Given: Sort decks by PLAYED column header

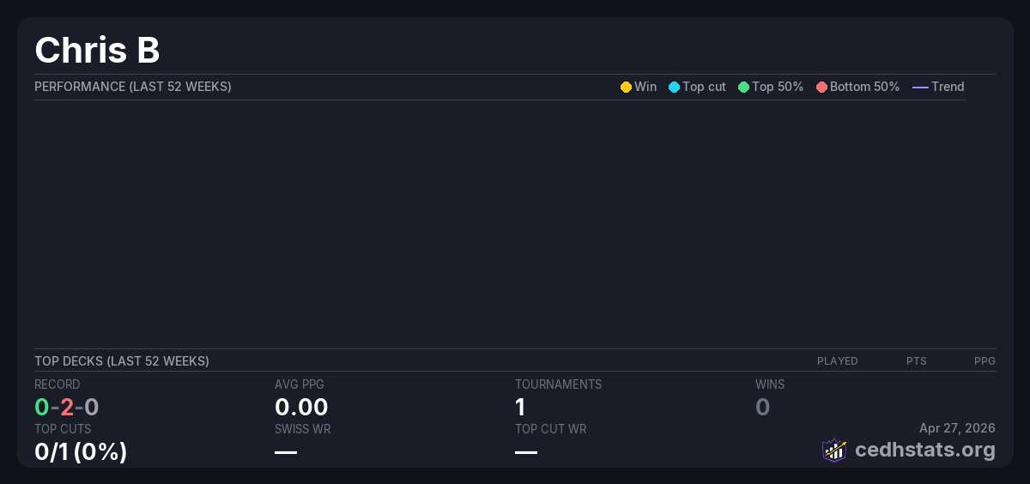Looking at the screenshot, I should pyautogui.click(x=837, y=361).
